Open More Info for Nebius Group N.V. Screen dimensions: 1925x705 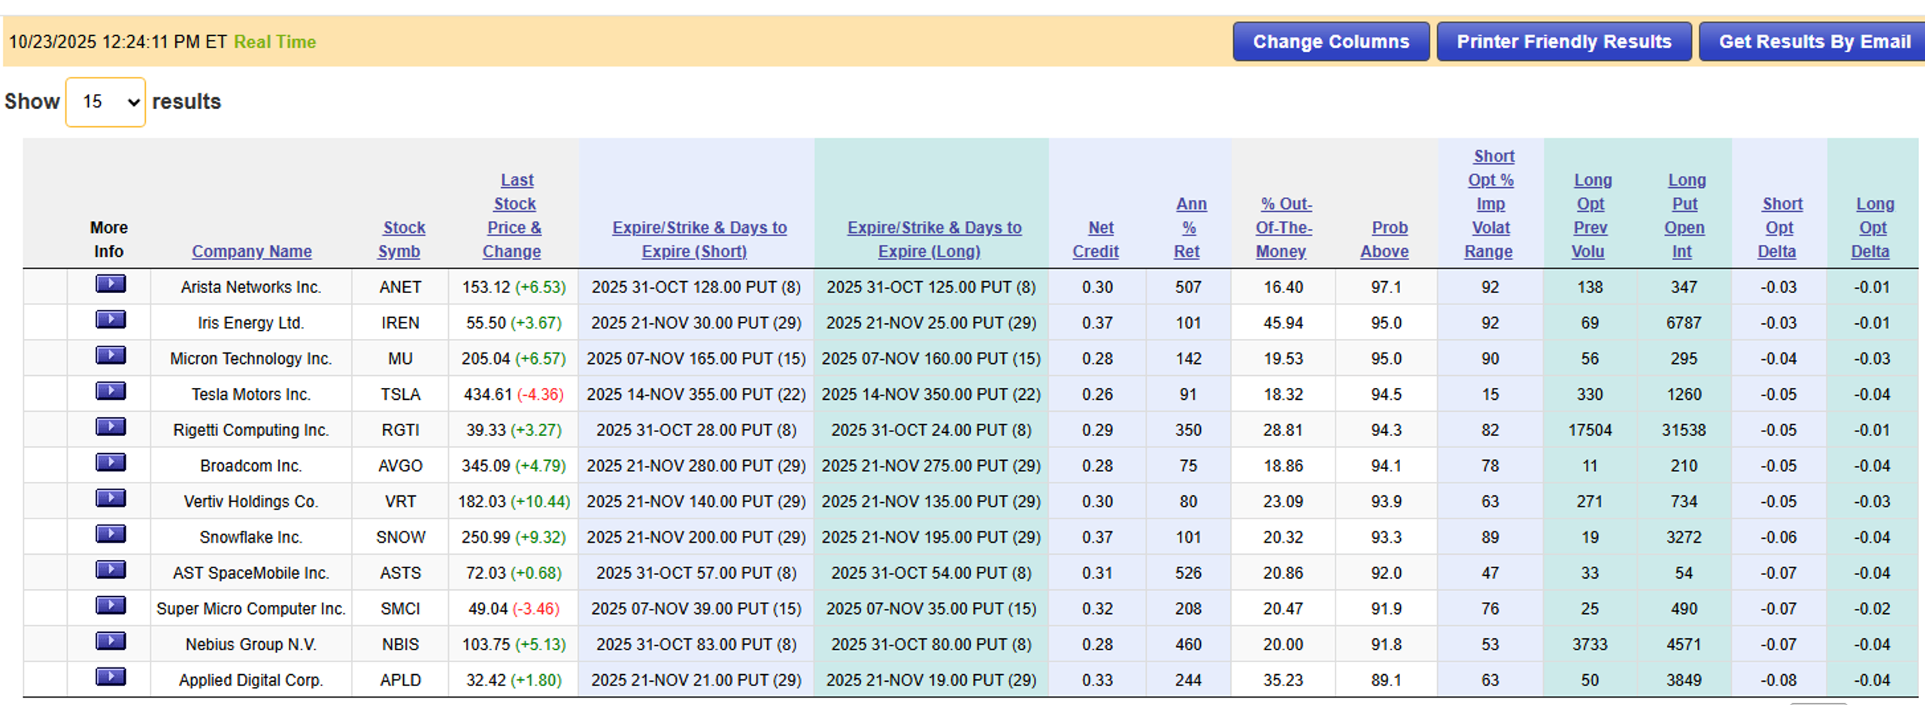click(x=111, y=641)
